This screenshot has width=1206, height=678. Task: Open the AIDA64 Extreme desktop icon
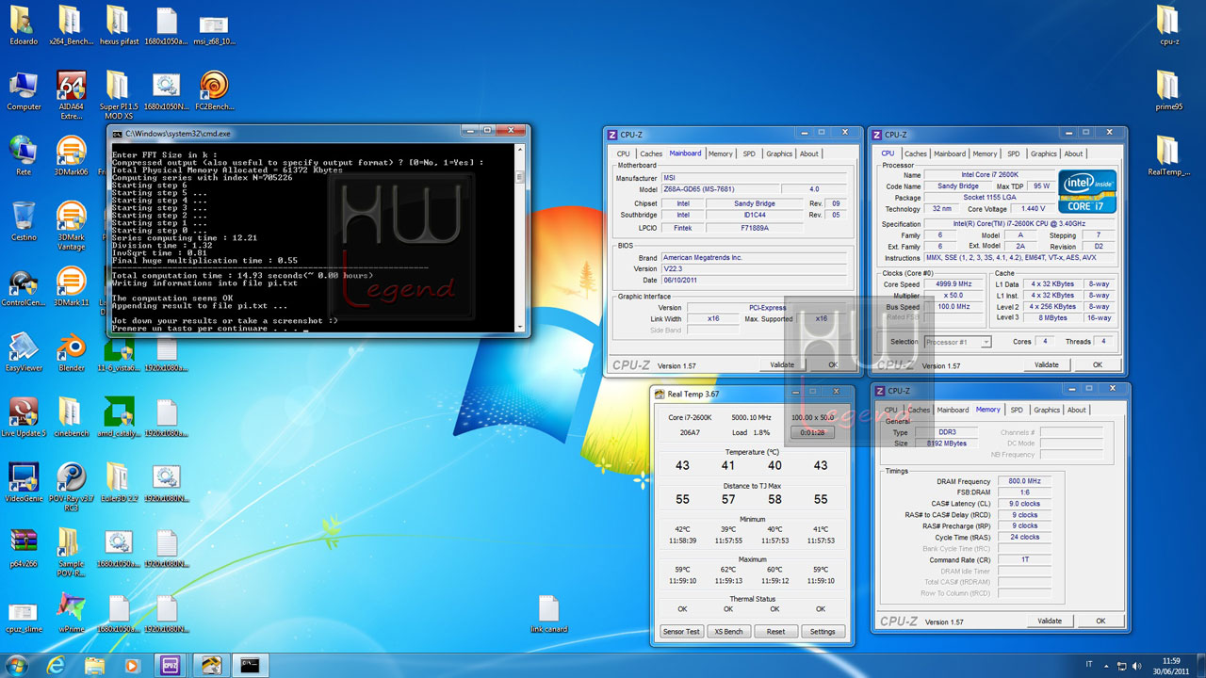tap(72, 92)
